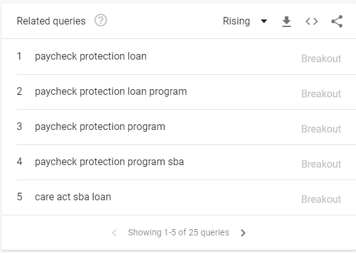The height and width of the screenshot is (253, 356).
Task: Click 'Showing 1-5 of 25 queries' text
Action: tap(178, 232)
